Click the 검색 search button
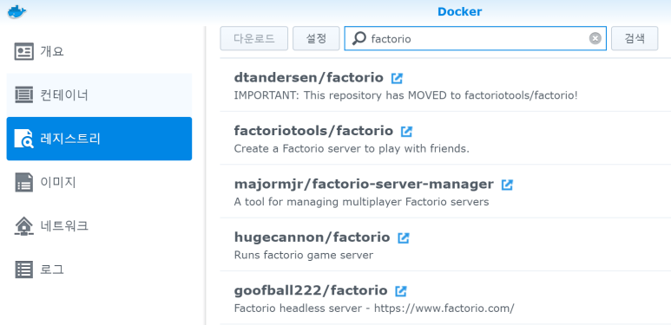 pos(635,38)
